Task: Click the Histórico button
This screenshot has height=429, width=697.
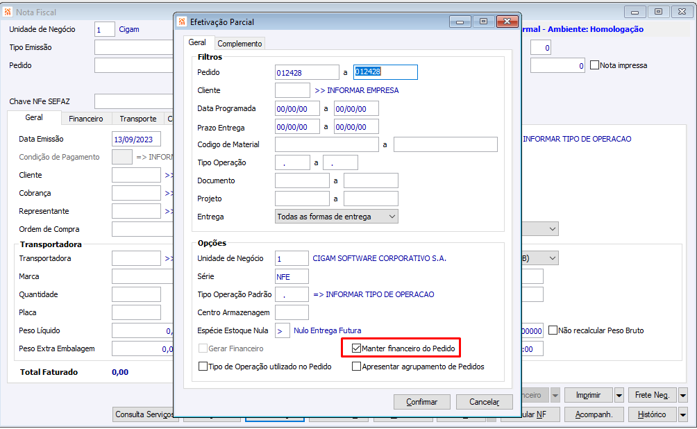Action: point(652,414)
